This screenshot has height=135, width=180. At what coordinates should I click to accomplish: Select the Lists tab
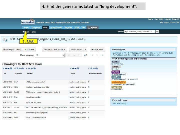(45, 28)
